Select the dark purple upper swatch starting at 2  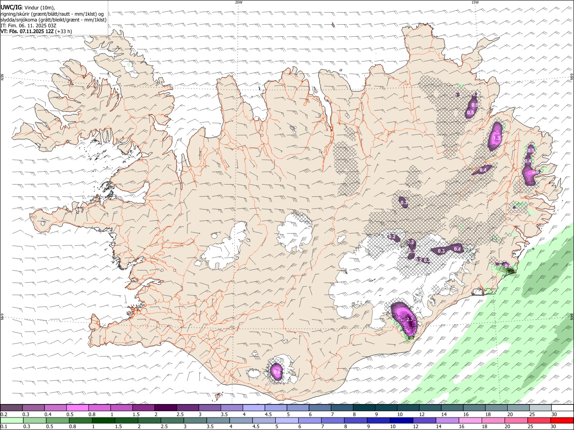[x=165, y=408]
